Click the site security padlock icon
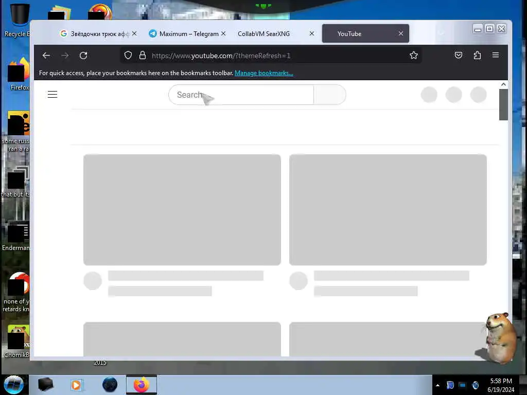527x395 pixels. pyautogui.click(x=143, y=55)
